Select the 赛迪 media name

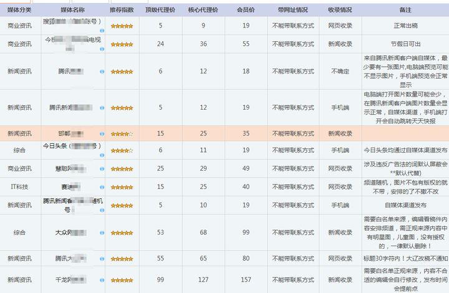pos(70,187)
